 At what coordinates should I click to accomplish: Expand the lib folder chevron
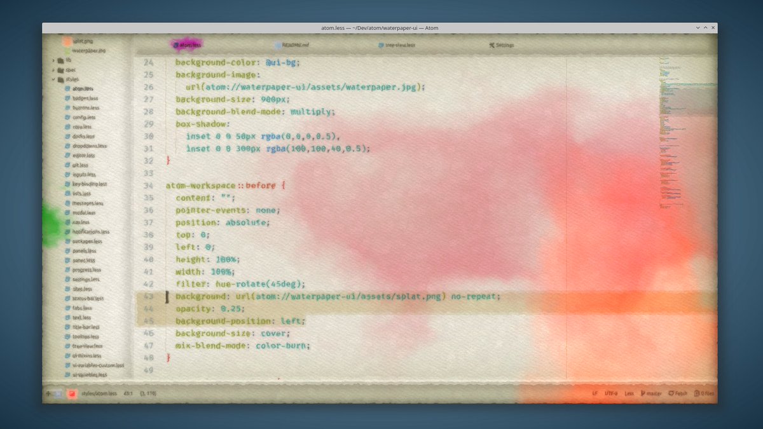53,60
